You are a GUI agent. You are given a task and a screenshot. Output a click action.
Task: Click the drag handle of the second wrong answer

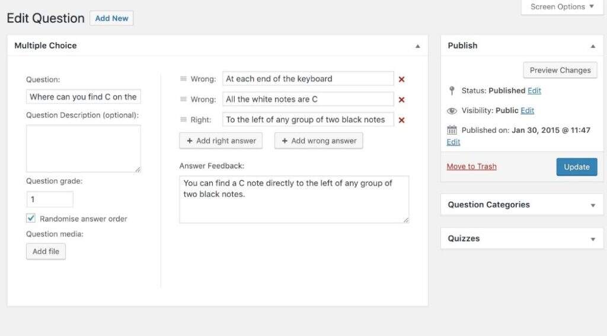(183, 99)
